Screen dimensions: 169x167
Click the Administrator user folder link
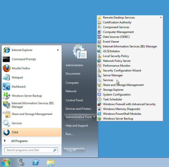(74, 65)
